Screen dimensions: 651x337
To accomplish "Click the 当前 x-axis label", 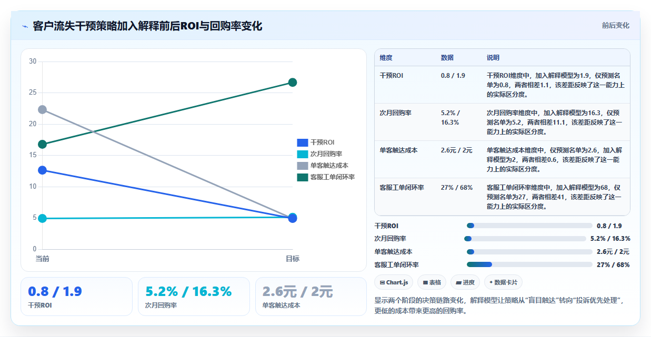I will [42, 259].
